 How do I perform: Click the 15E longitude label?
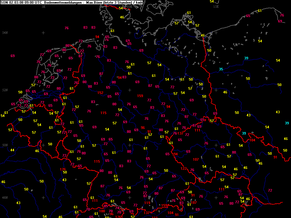216,6
